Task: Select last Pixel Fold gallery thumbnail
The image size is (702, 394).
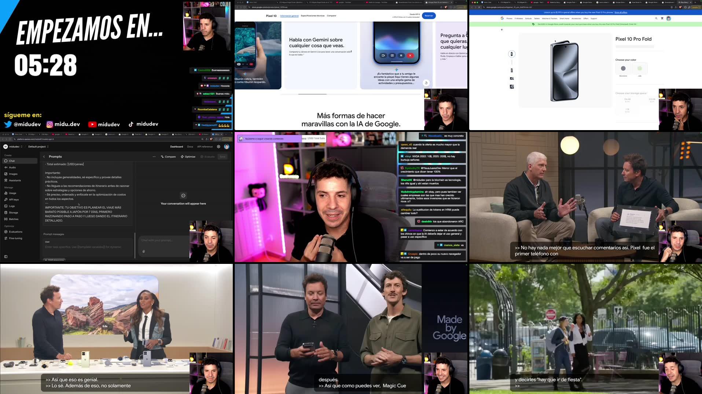Action: 512,87
